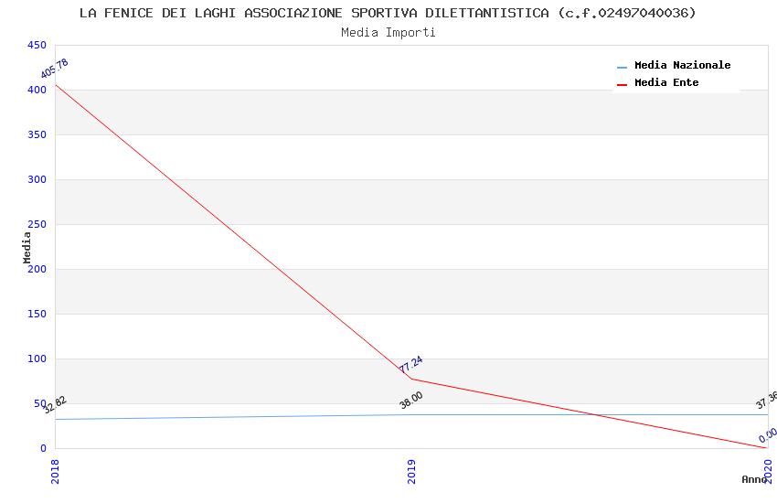Click the blue Media Nazionale legend swatch
777x503 pixels.
[x=622, y=67]
